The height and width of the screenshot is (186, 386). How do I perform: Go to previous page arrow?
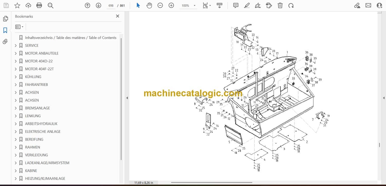(87, 5)
